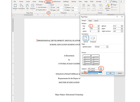Screen dimensions: 140x102
Task: Open the Multiple pages dropdown
Action: [x=107, y=47]
